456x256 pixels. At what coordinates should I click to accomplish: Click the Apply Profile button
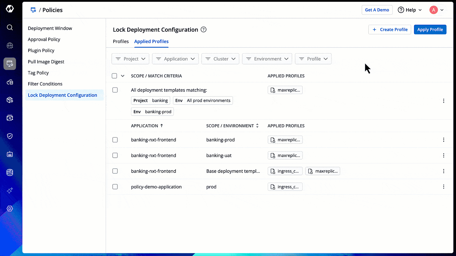[430, 30]
